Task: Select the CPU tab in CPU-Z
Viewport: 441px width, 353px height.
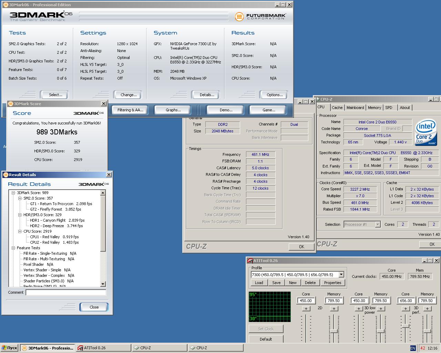Action: [x=321, y=107]
